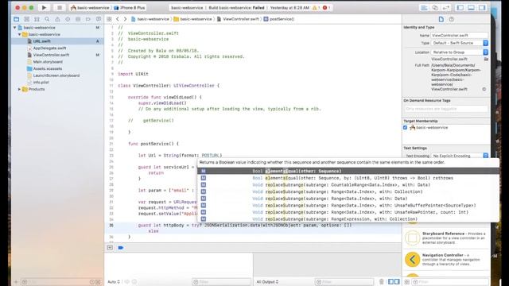Go forward in editor history
This screenshot has height=286, width=509.
point(125,19)
